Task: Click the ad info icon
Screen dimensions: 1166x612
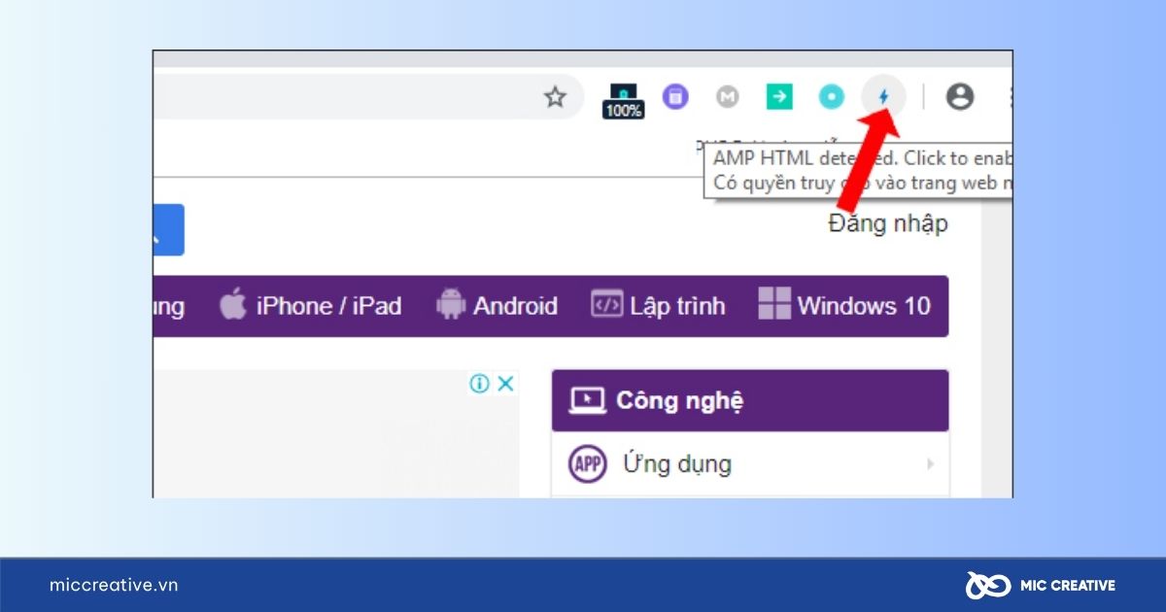Action: [x=479, y=384]
